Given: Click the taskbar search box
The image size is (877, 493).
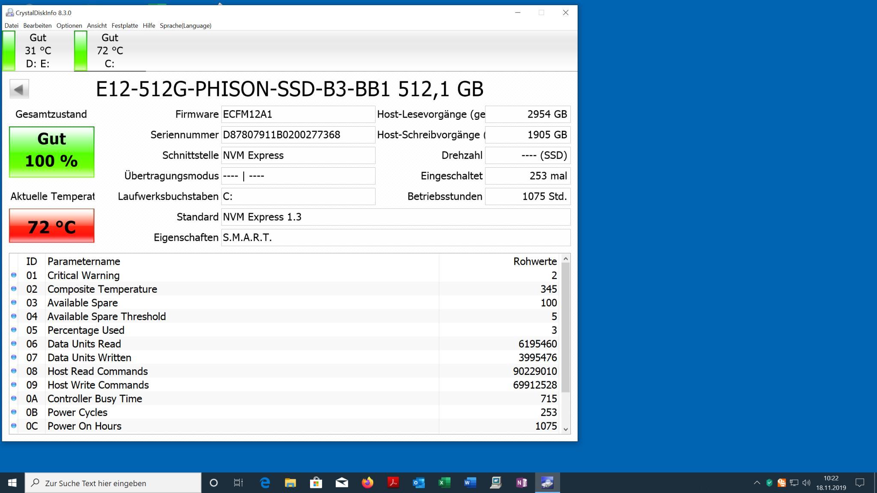Looking at the screenshot, I should click(x=113, y=483).
